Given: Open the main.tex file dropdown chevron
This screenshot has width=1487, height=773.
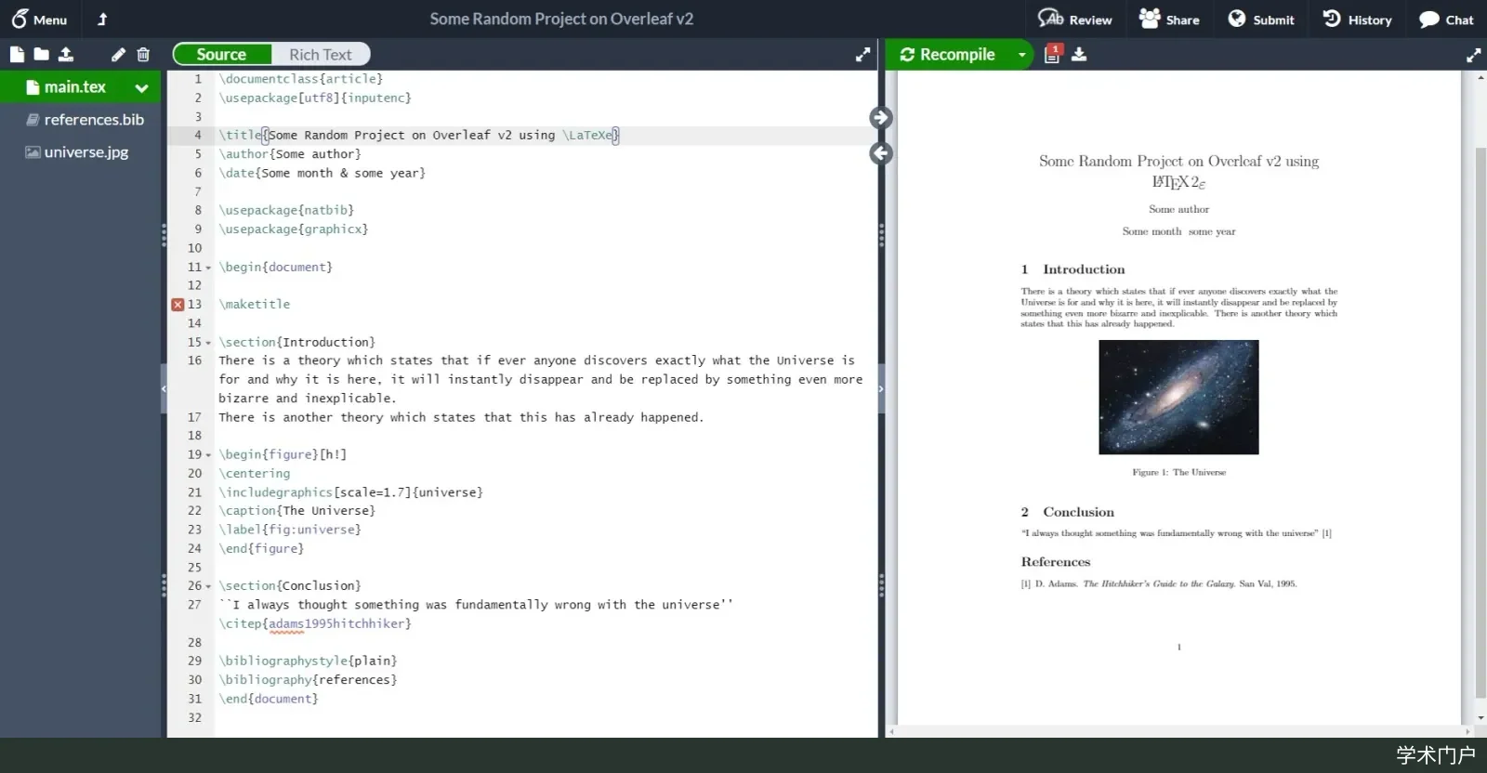Looking at the screenshot, I should click(141, 88).
